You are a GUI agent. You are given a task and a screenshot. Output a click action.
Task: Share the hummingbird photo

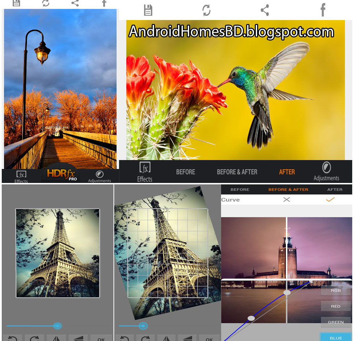tap(265, 10)
